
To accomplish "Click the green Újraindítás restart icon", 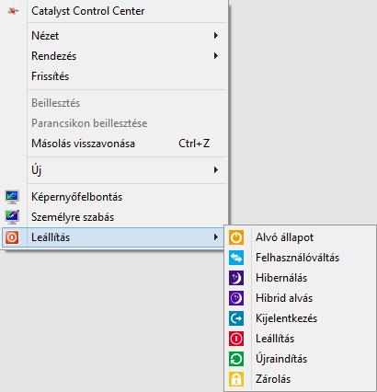I will tap(236, 359).
